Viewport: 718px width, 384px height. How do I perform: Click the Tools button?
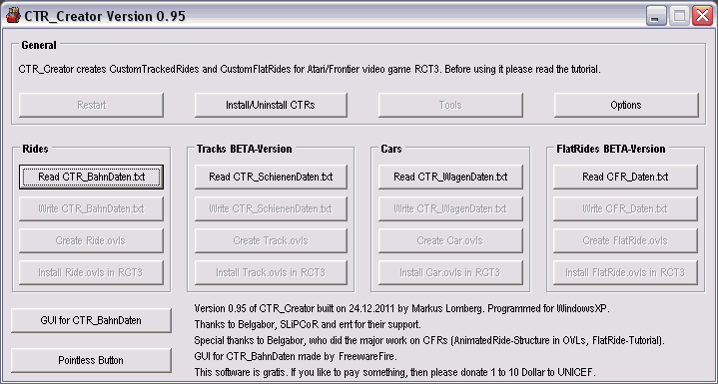(x=450, y=105)
